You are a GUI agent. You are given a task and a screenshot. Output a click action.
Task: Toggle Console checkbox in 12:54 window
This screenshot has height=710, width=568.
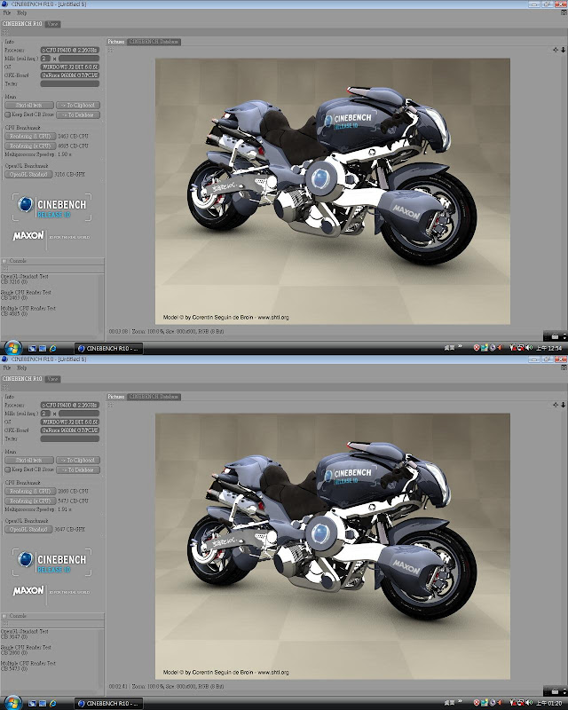(x=4, y=261)
